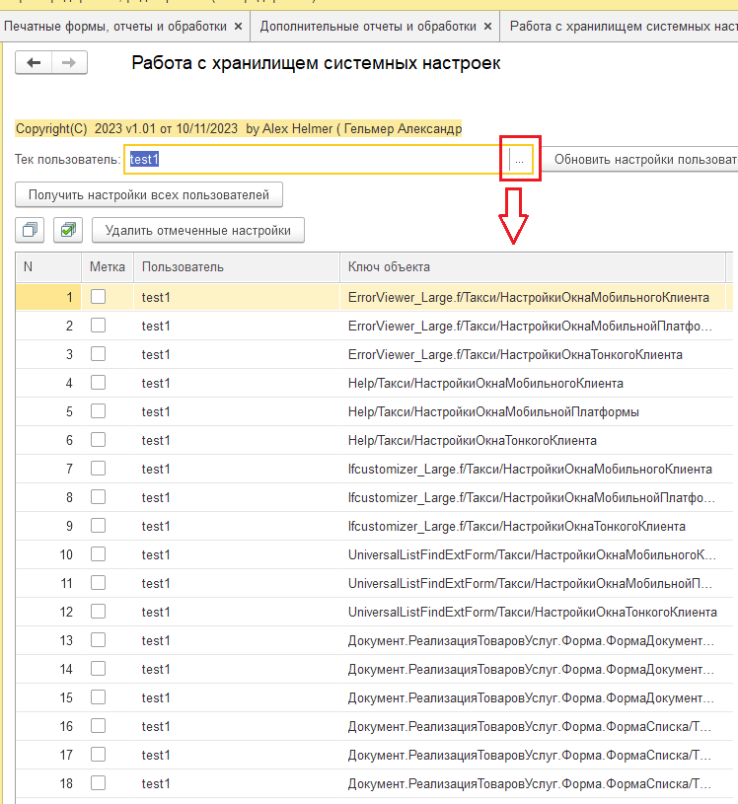Tick the Метка checkbox in row 8
Viewport: 738px width, 804px height.
coord(98,497)
